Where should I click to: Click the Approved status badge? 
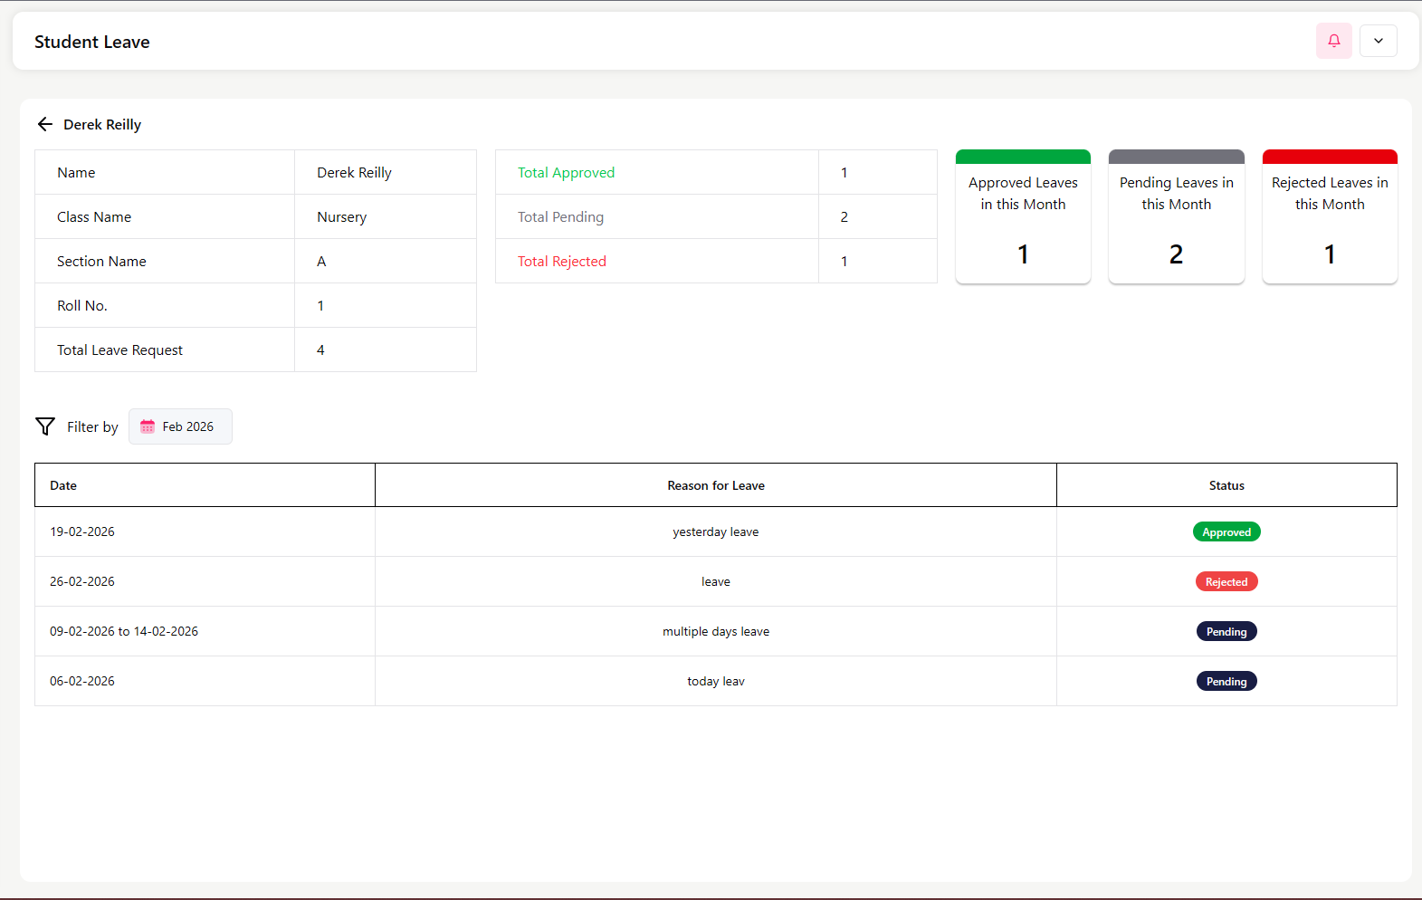point(1226,532)
